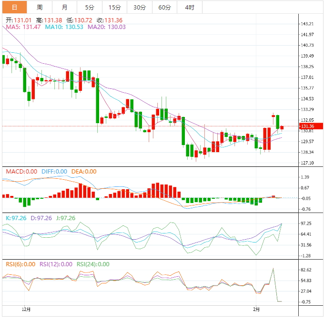
Task: Select the 4时 timeframe tab
Action: tap(190, 8)
